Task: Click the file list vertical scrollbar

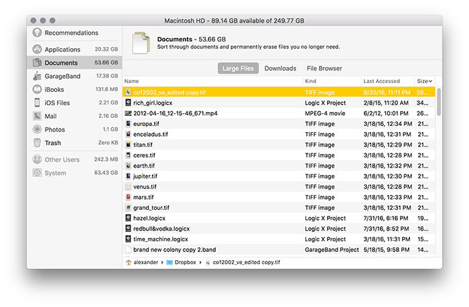Action: click(439, 102)
